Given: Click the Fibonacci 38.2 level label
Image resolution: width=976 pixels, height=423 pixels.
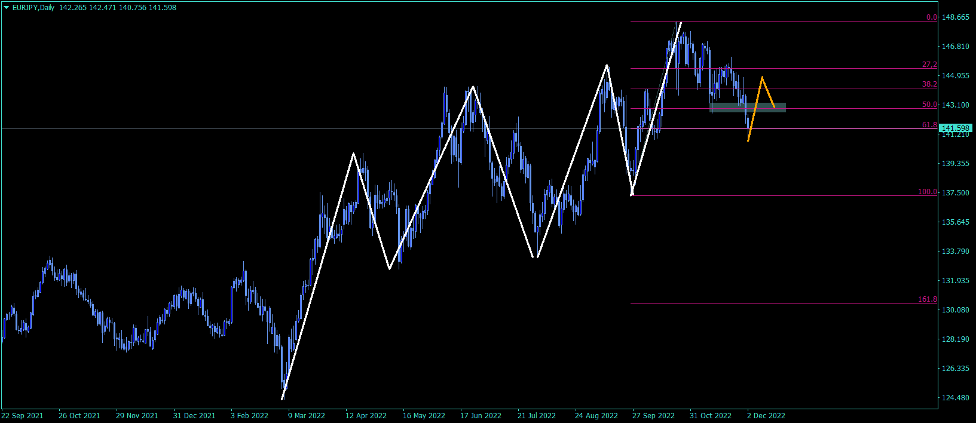Looking at the screenshot, I should coord(929,84).
